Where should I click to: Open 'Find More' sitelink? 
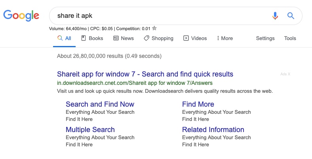[198, 104]
